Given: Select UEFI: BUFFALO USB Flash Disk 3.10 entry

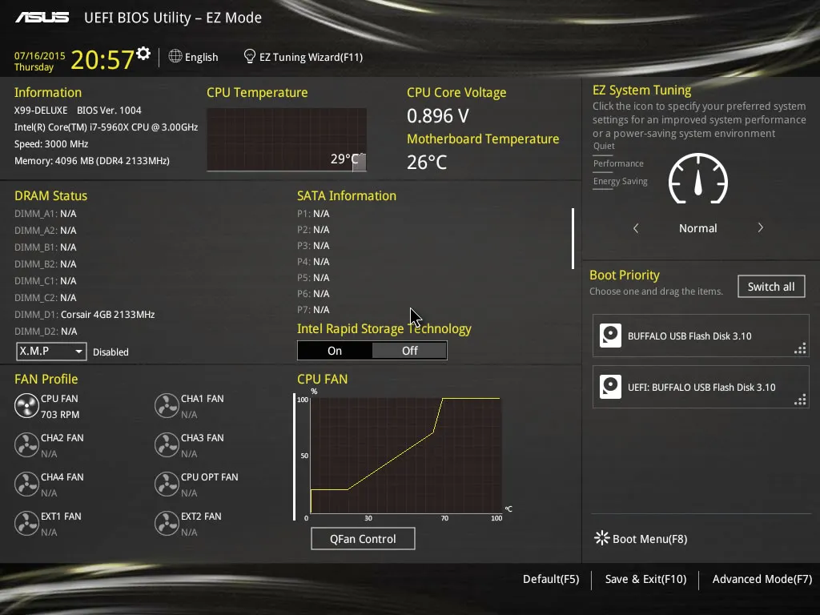Looking at the screenshot, I should [x=701, y=387].
